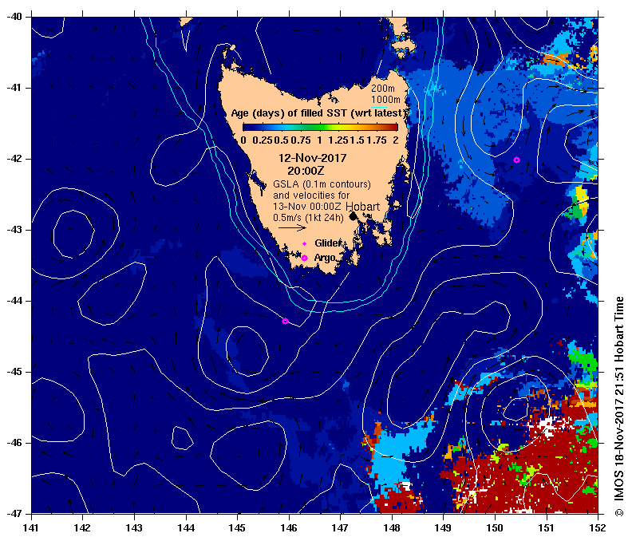Click the 'and velocities for' text line
The image size is (632, 541).
[x=311, y=195]
